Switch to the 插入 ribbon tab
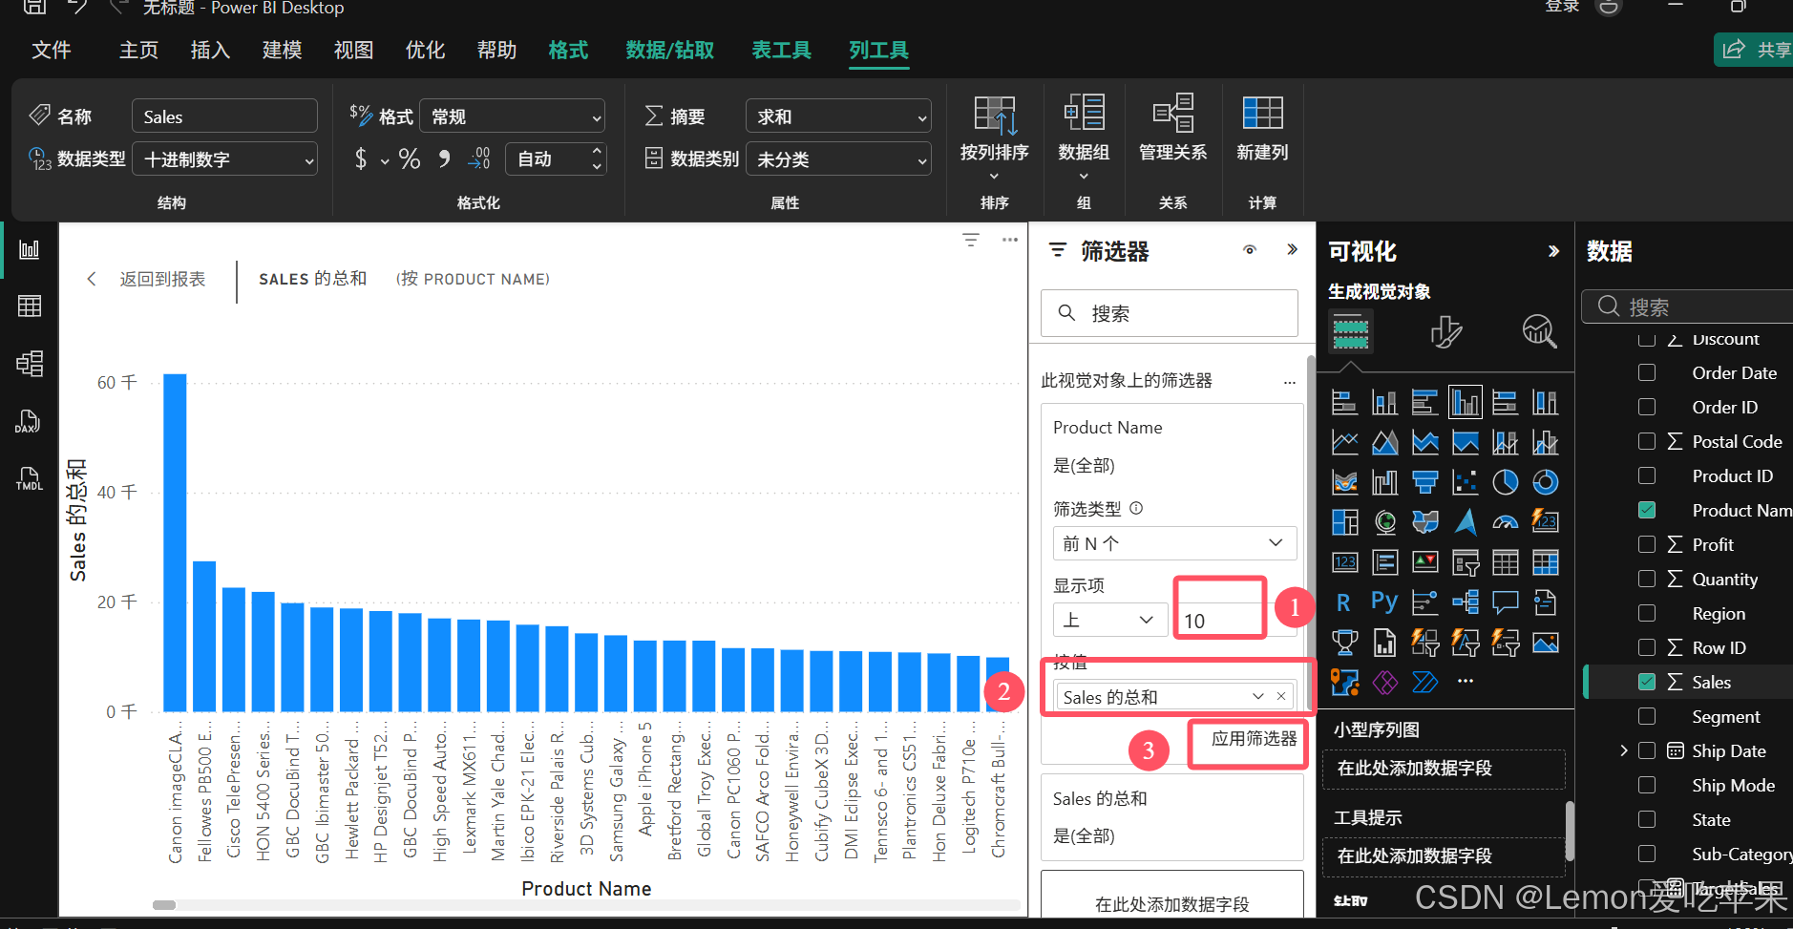 coord(210,51)
